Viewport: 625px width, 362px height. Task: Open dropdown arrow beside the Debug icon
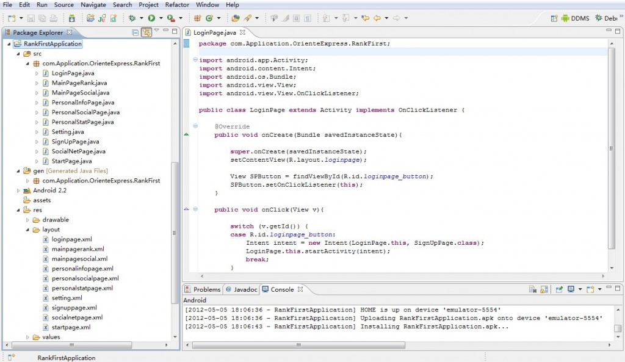coord(142,18)
